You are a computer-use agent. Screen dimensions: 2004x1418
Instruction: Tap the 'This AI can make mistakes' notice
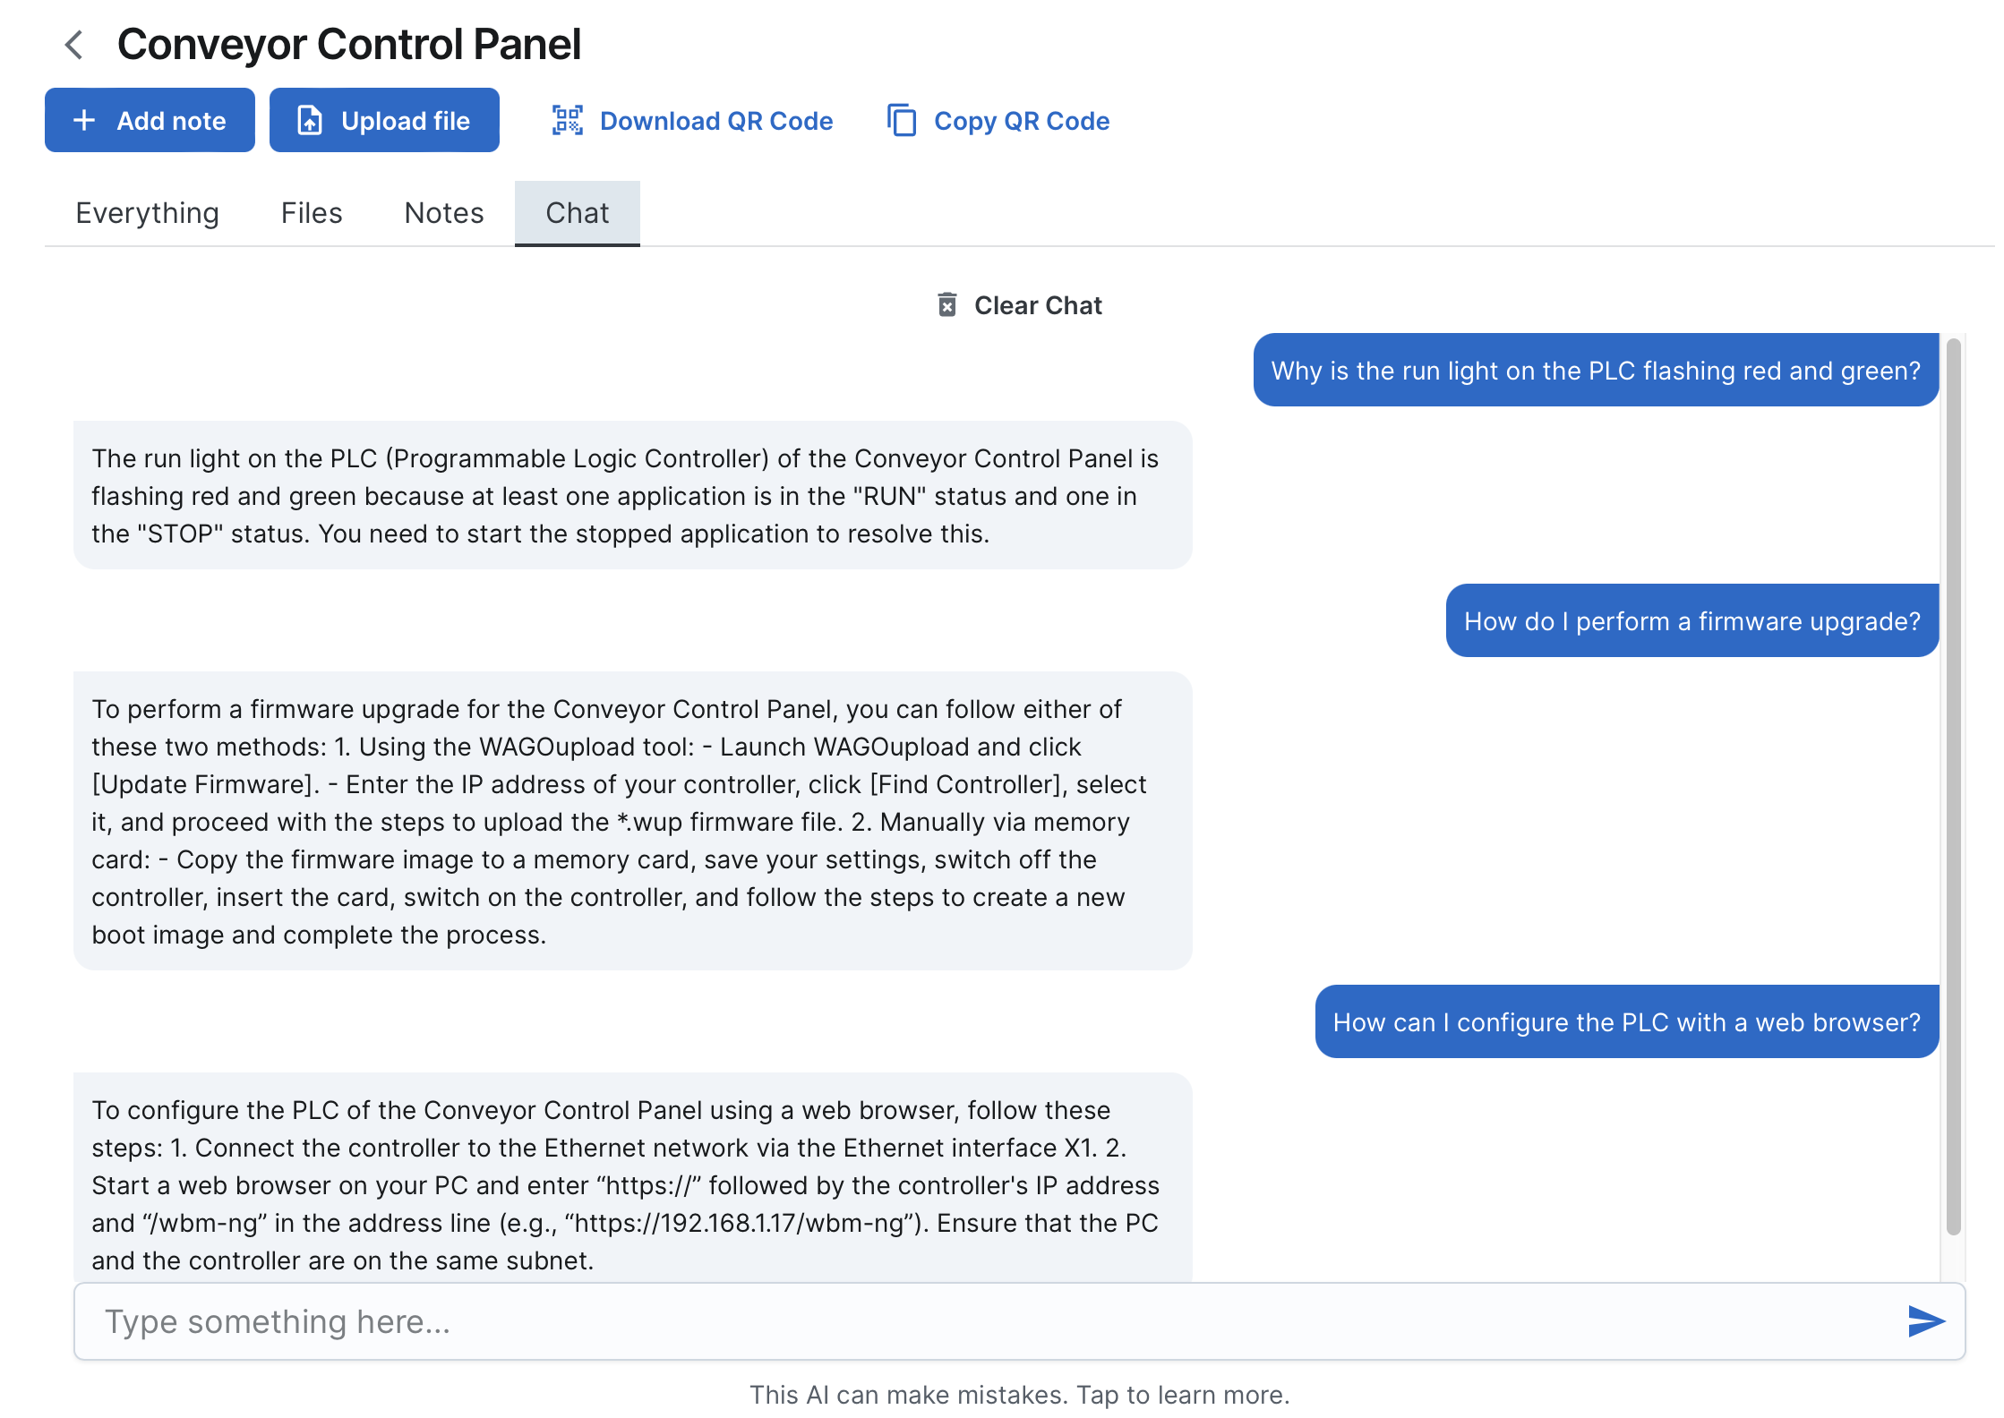1020,1395
